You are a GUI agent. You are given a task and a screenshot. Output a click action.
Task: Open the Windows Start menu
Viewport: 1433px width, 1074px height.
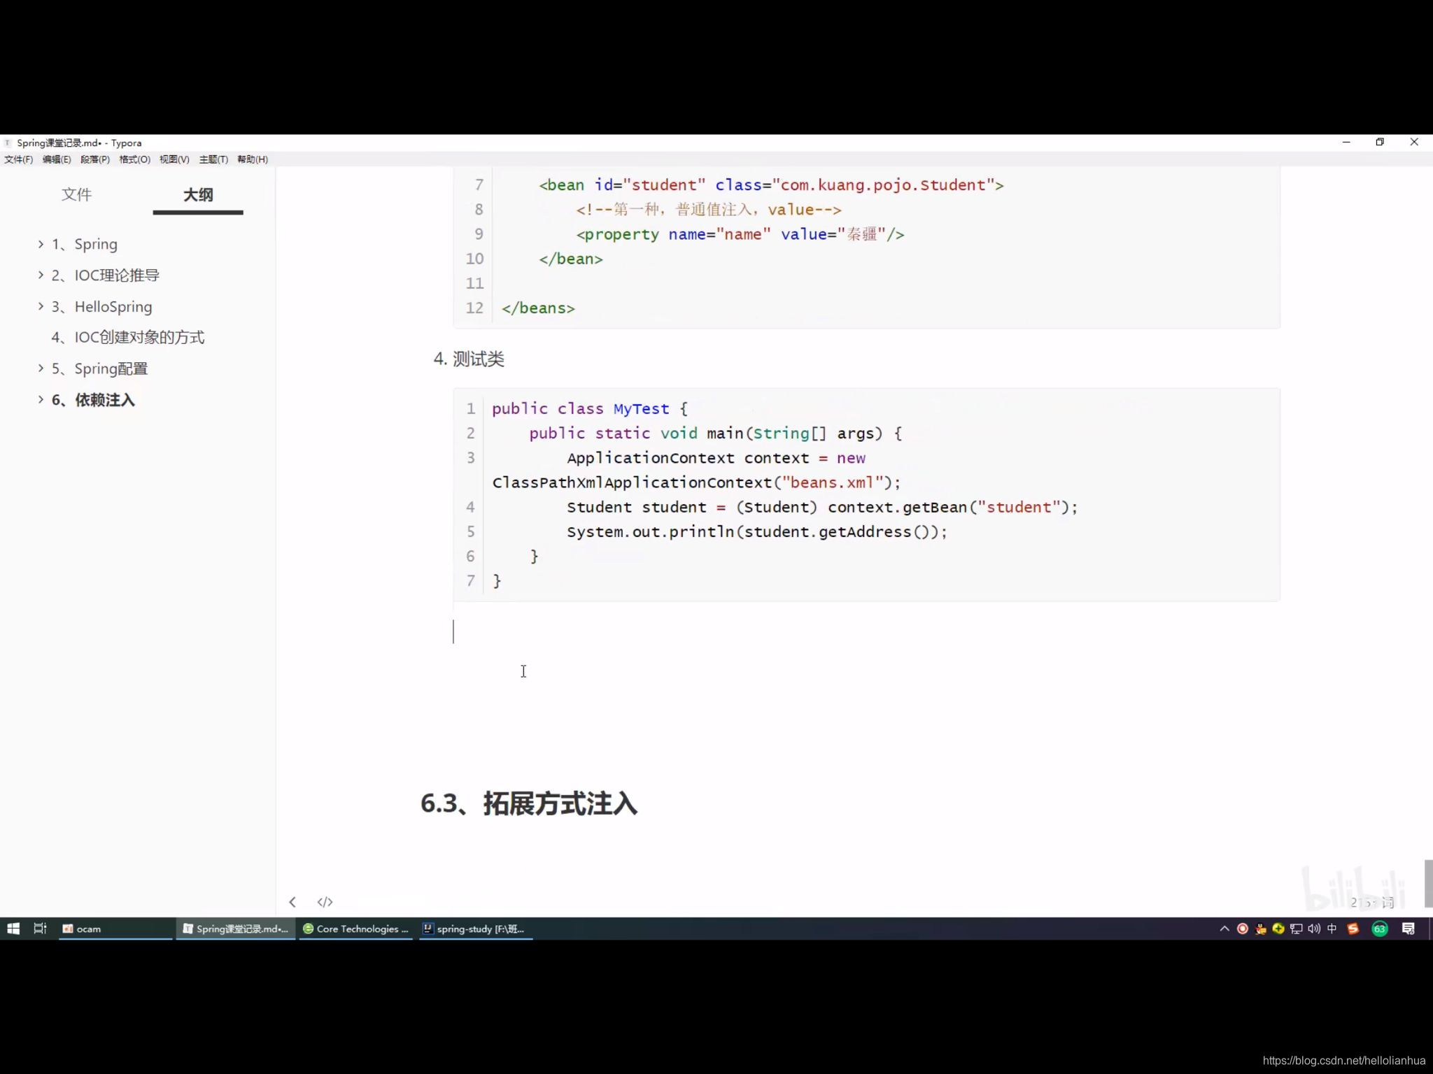pos(13,929)
